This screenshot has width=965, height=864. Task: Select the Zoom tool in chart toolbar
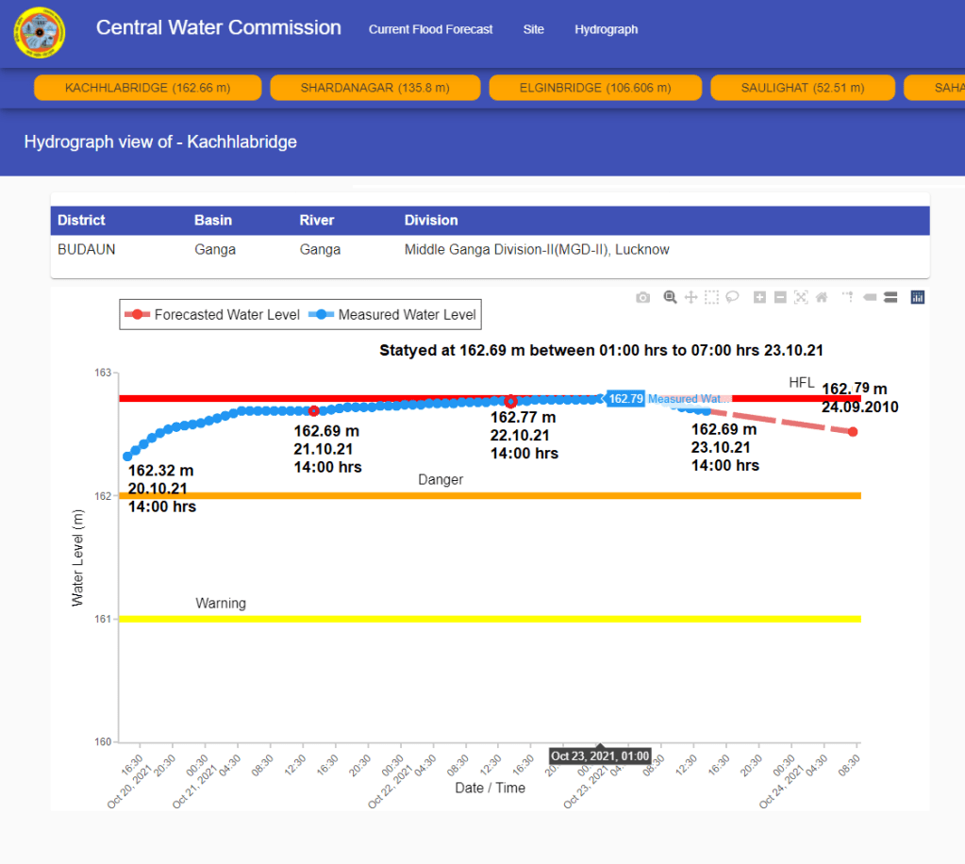click(670, 297)
